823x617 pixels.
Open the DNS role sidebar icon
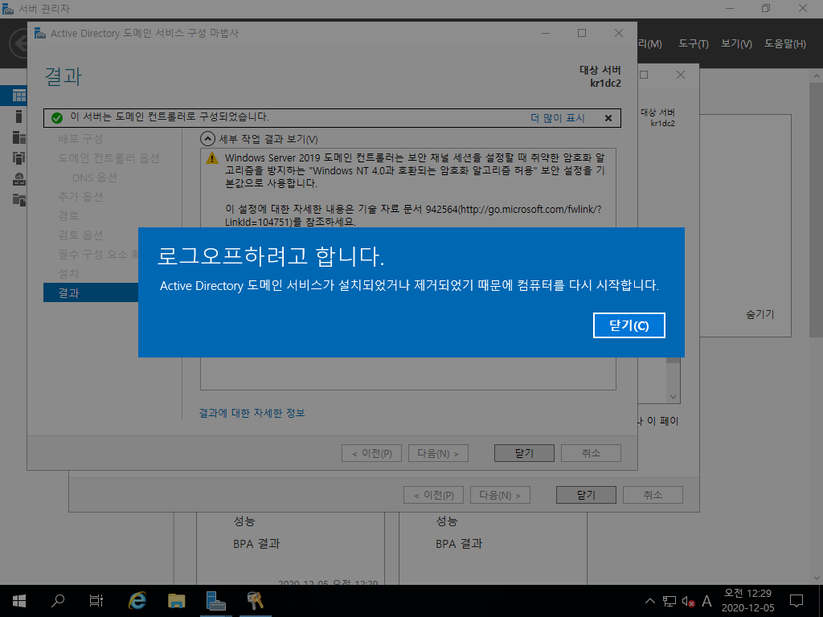click(19, 179)
